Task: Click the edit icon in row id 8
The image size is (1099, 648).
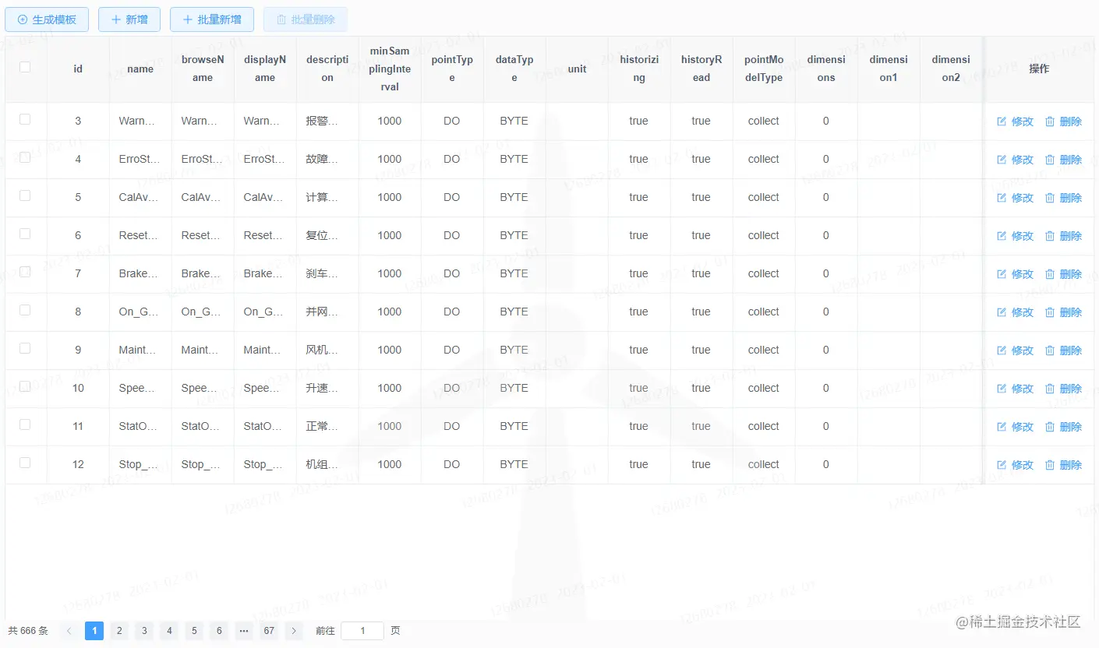Action: [1002, 312]
